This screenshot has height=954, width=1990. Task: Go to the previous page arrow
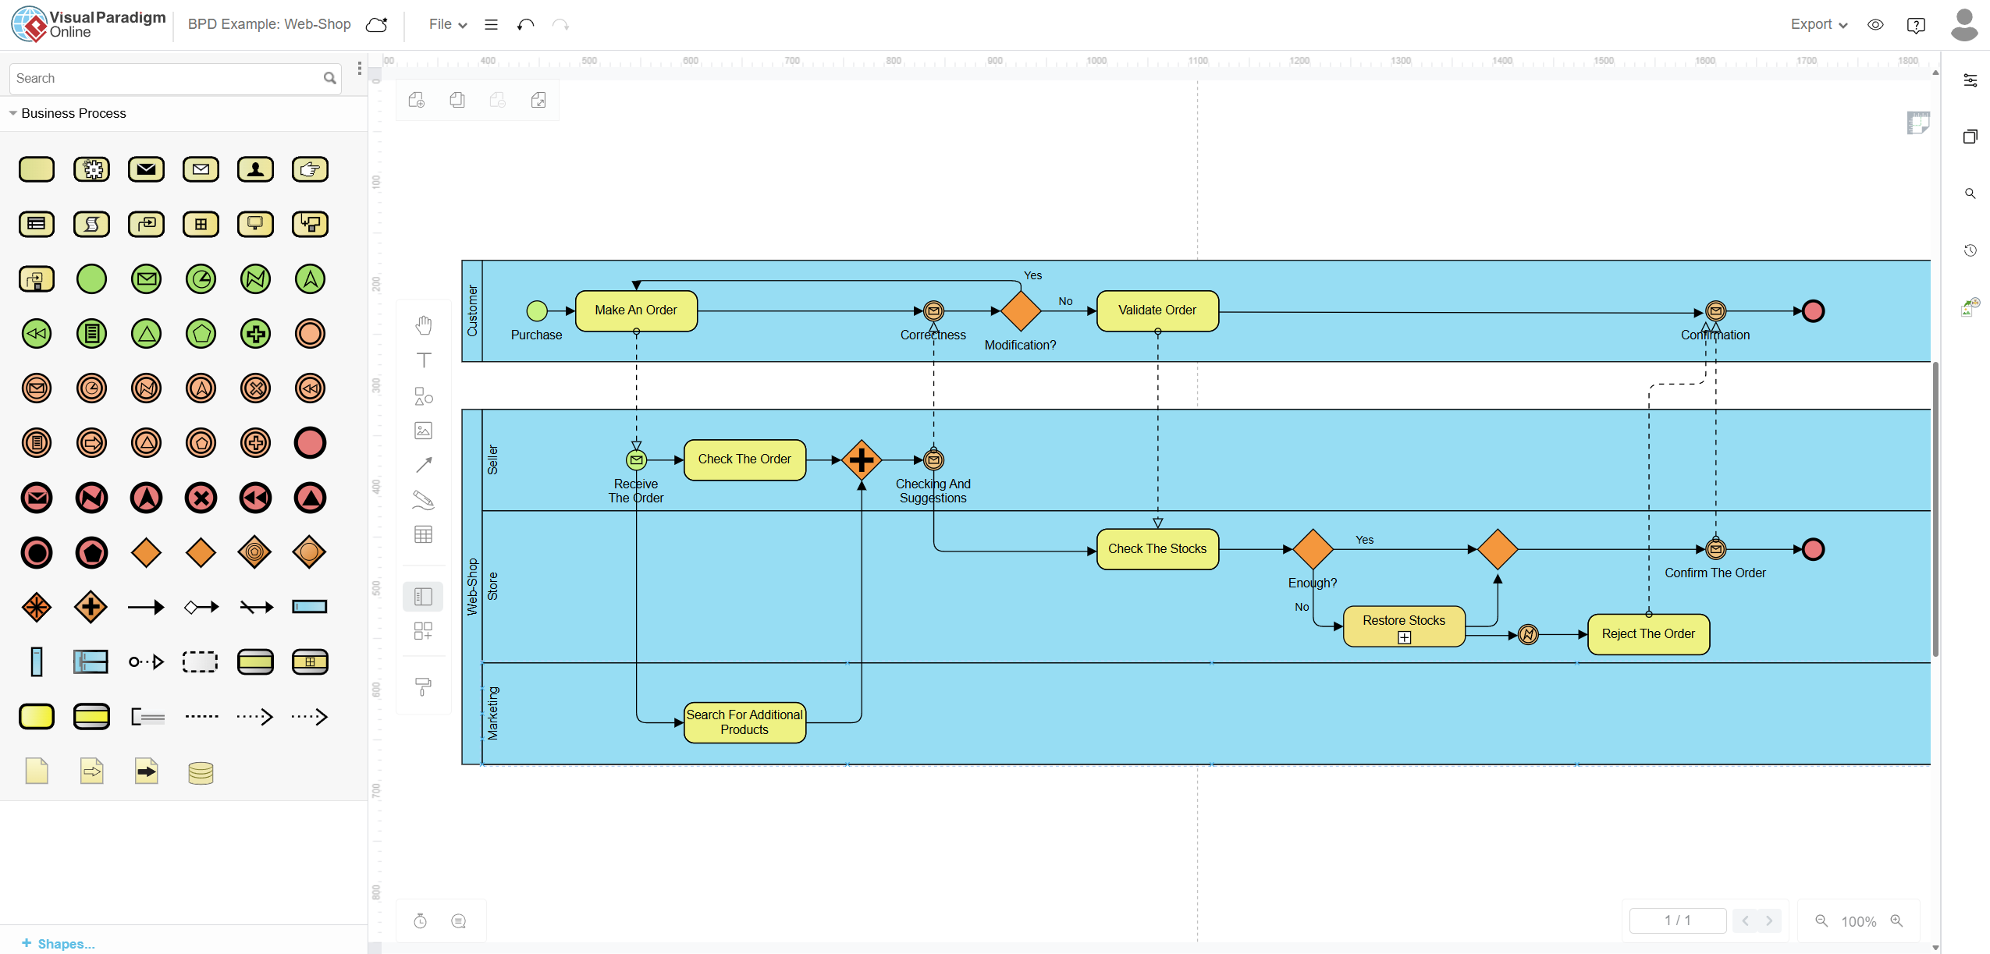(x=1745, y=920)
